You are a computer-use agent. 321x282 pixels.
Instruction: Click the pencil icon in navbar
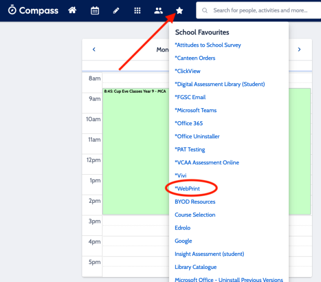[x=116, y=11]
